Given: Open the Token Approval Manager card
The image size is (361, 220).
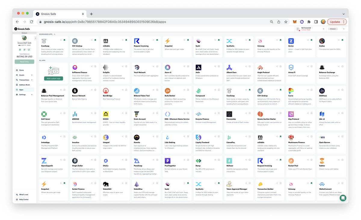Looking at the screenshot, I should (x=239, y=190).
